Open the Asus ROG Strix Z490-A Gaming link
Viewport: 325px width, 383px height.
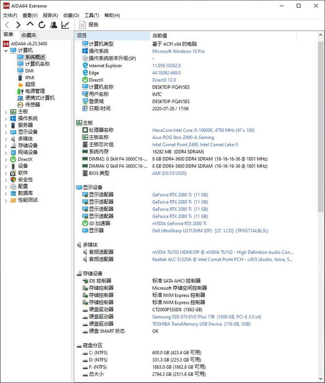click(x=183, y=137)
